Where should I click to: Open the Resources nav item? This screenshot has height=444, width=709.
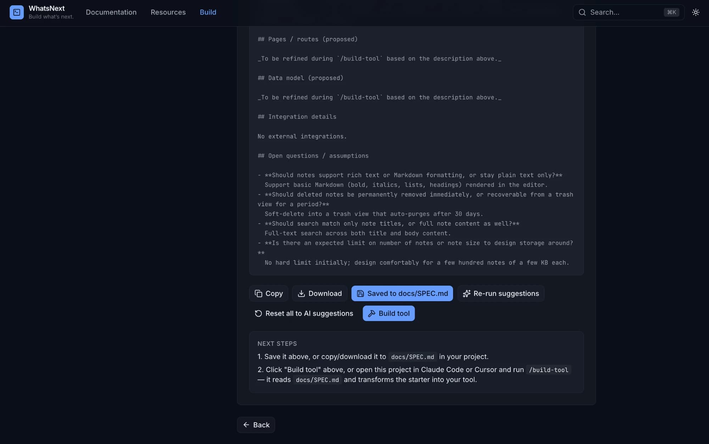click(168, 12)
